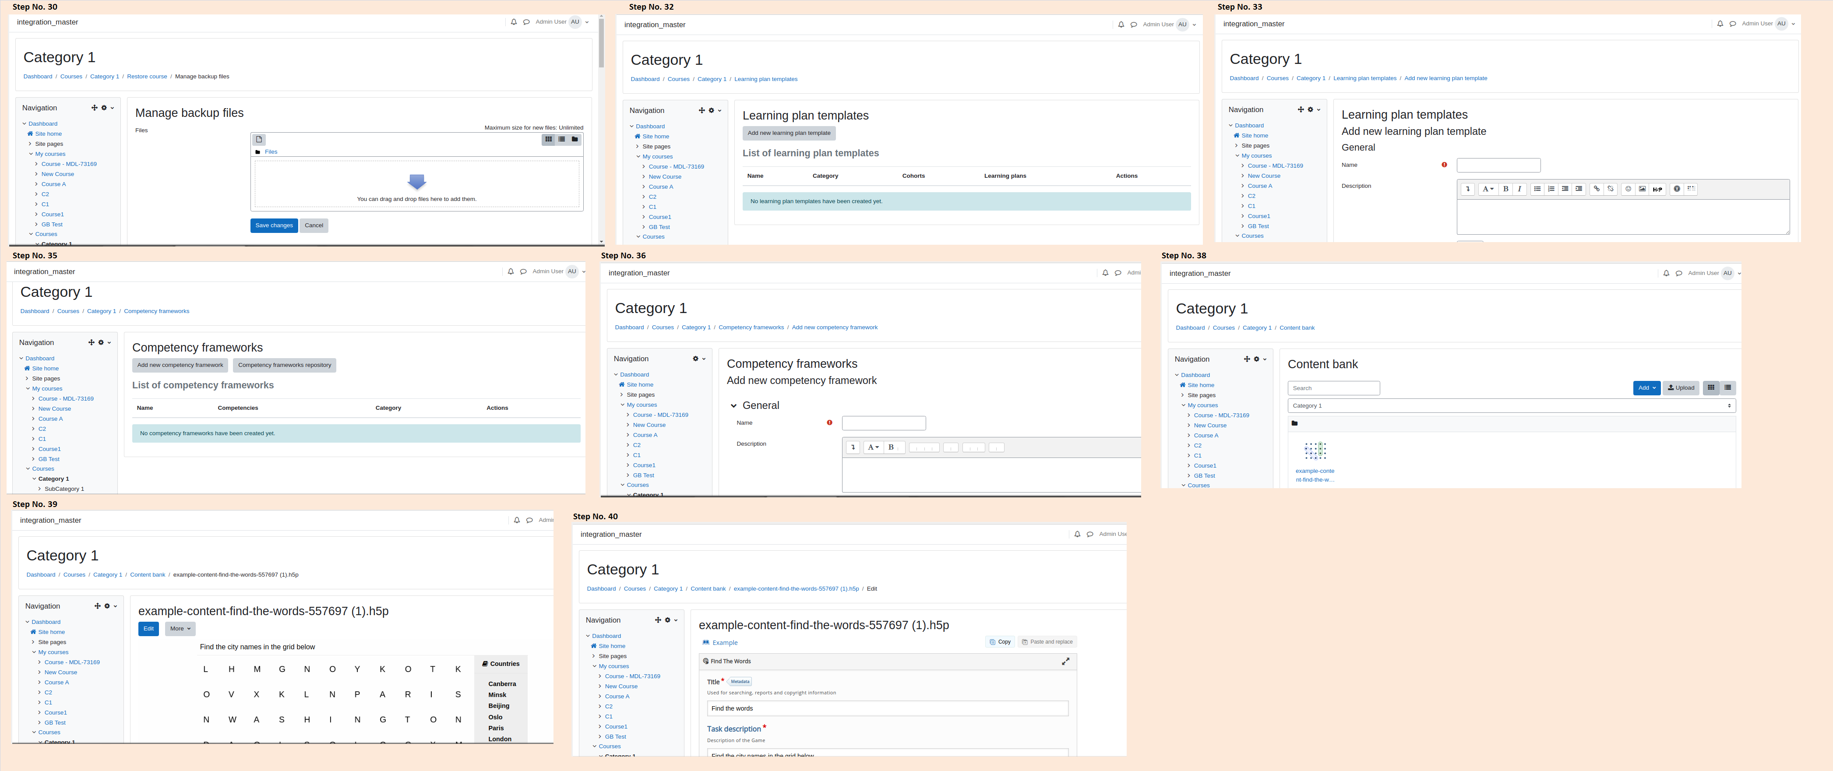
Task: Open SubCategory 1 in navigation tree
Action: (64, 489)
